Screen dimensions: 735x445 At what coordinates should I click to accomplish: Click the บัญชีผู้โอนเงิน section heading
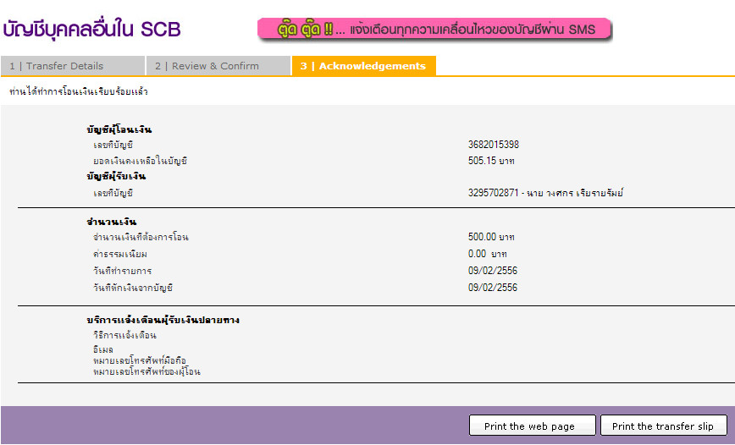click(119, 129)
